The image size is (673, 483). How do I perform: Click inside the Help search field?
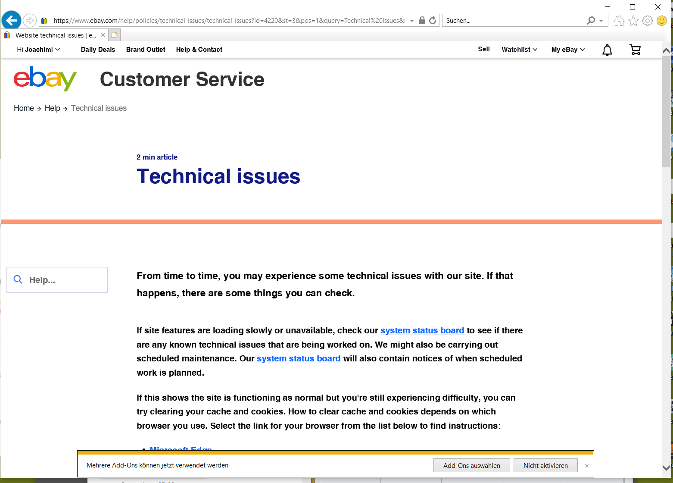pos(60,279)
